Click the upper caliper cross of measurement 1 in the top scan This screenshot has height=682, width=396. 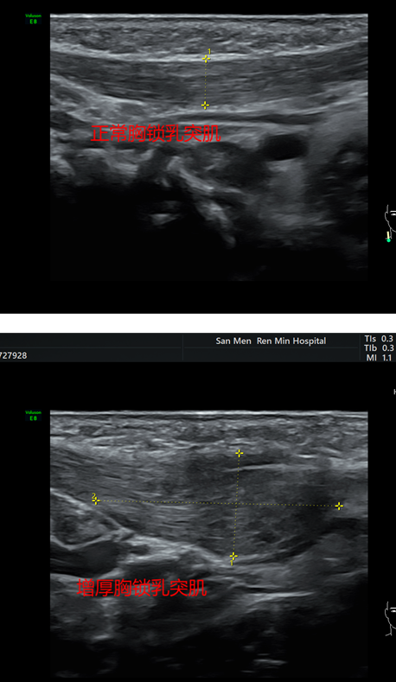[x=206, y=59]
